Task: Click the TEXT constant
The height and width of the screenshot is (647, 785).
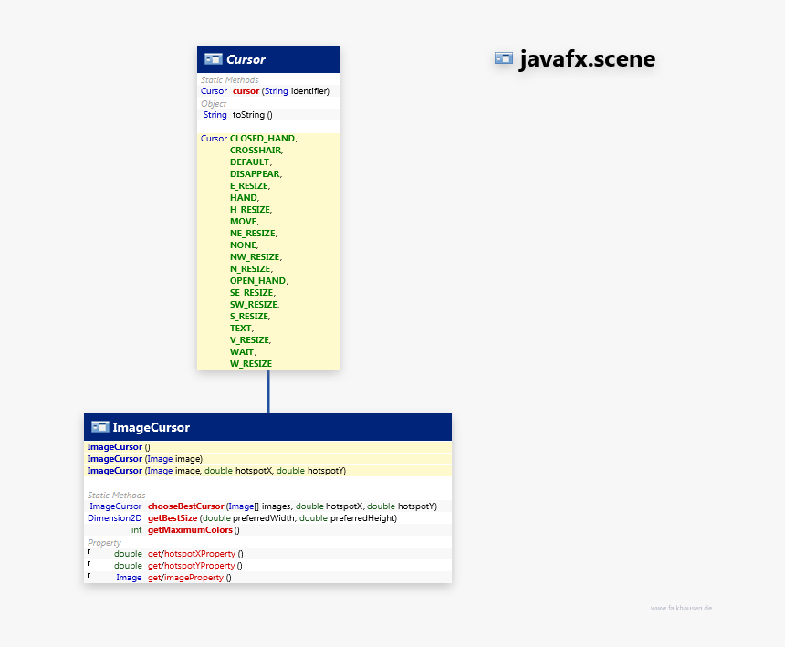Action: click(x=242, y=329)
